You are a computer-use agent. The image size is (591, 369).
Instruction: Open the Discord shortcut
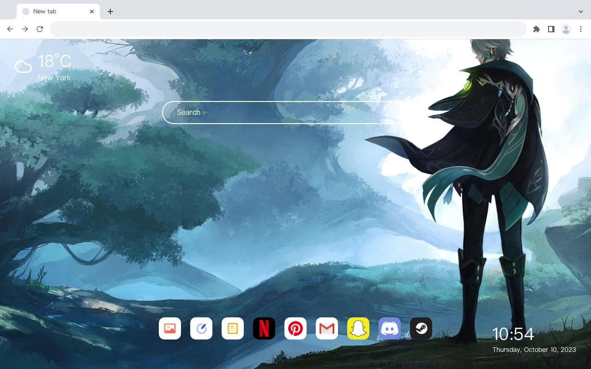pos(390,328)
